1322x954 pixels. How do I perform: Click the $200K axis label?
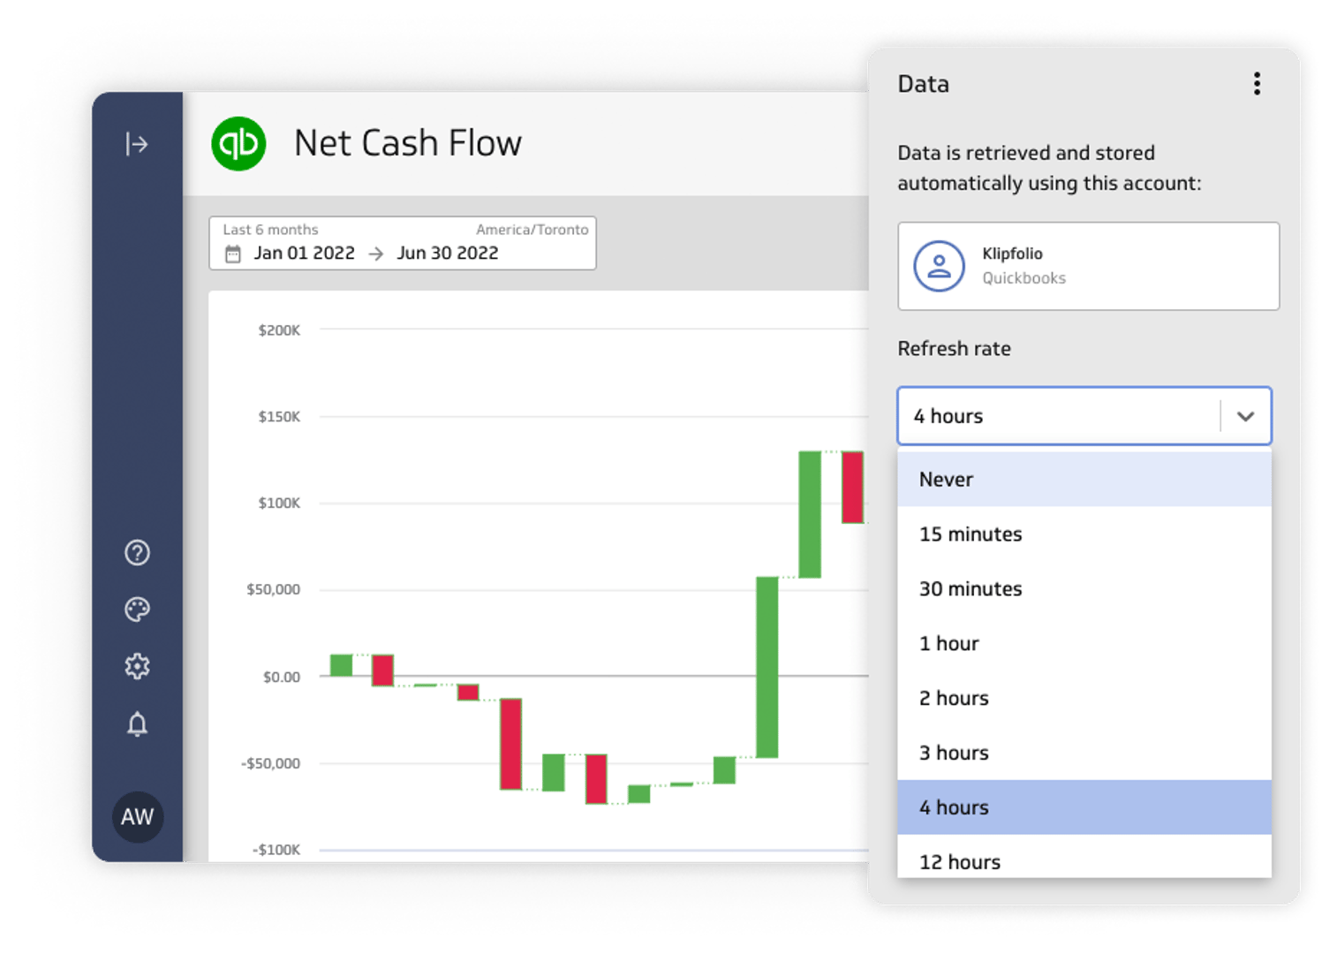point(279,330)
